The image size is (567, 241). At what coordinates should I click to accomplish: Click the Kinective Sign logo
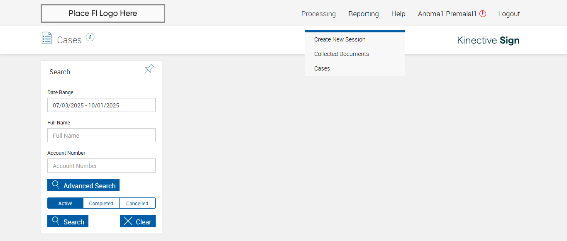(x=488, y=40)
